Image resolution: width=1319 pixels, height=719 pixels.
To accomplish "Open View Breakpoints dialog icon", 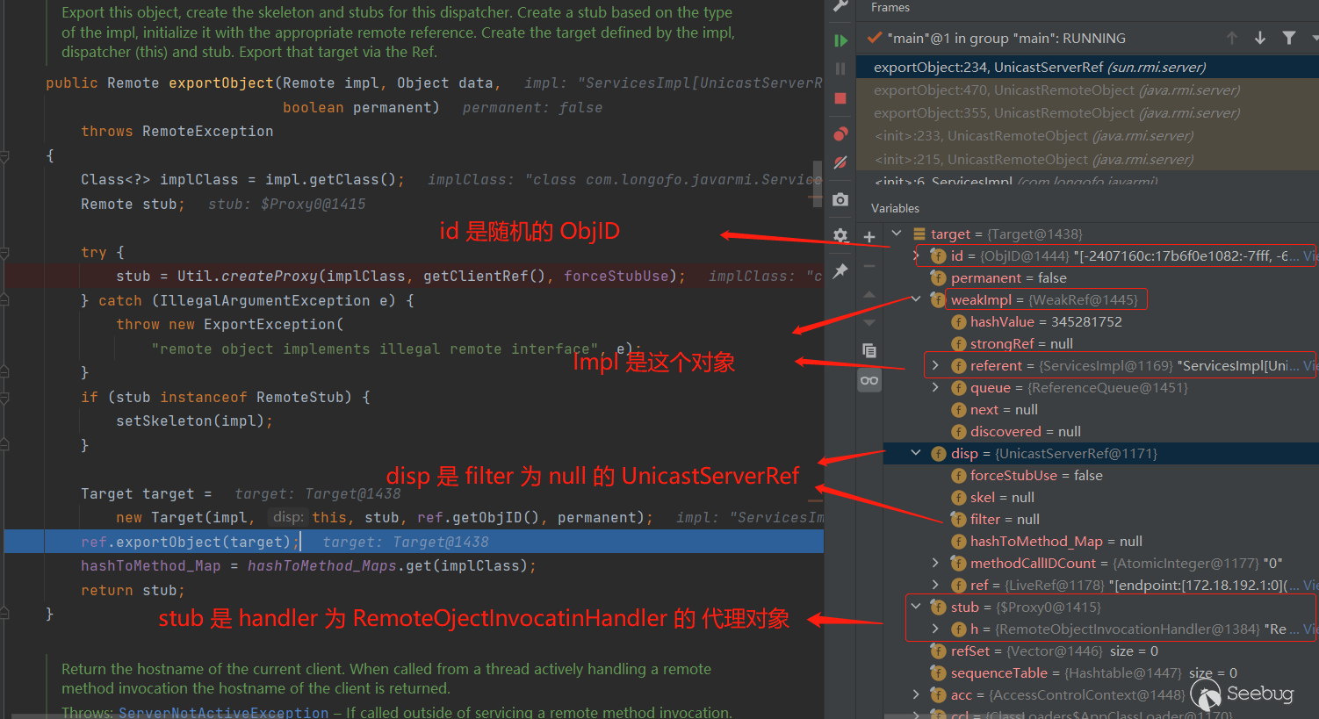I will pyautogui.click(x=840, y=133).
